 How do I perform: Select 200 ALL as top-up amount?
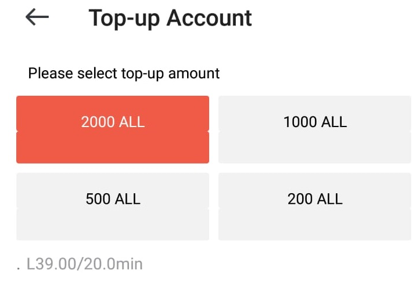314,206
